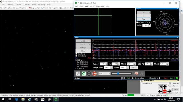183x102 pixels.
Task: Open the brain advanced settings icon
Action: [x=136, y=74]
